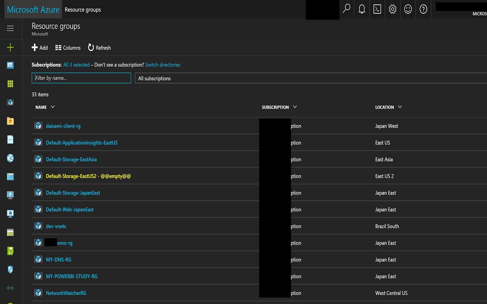Viewport: 487px width, 304px height.
Task: Click the 33 items count text
Action: (40, 95)
